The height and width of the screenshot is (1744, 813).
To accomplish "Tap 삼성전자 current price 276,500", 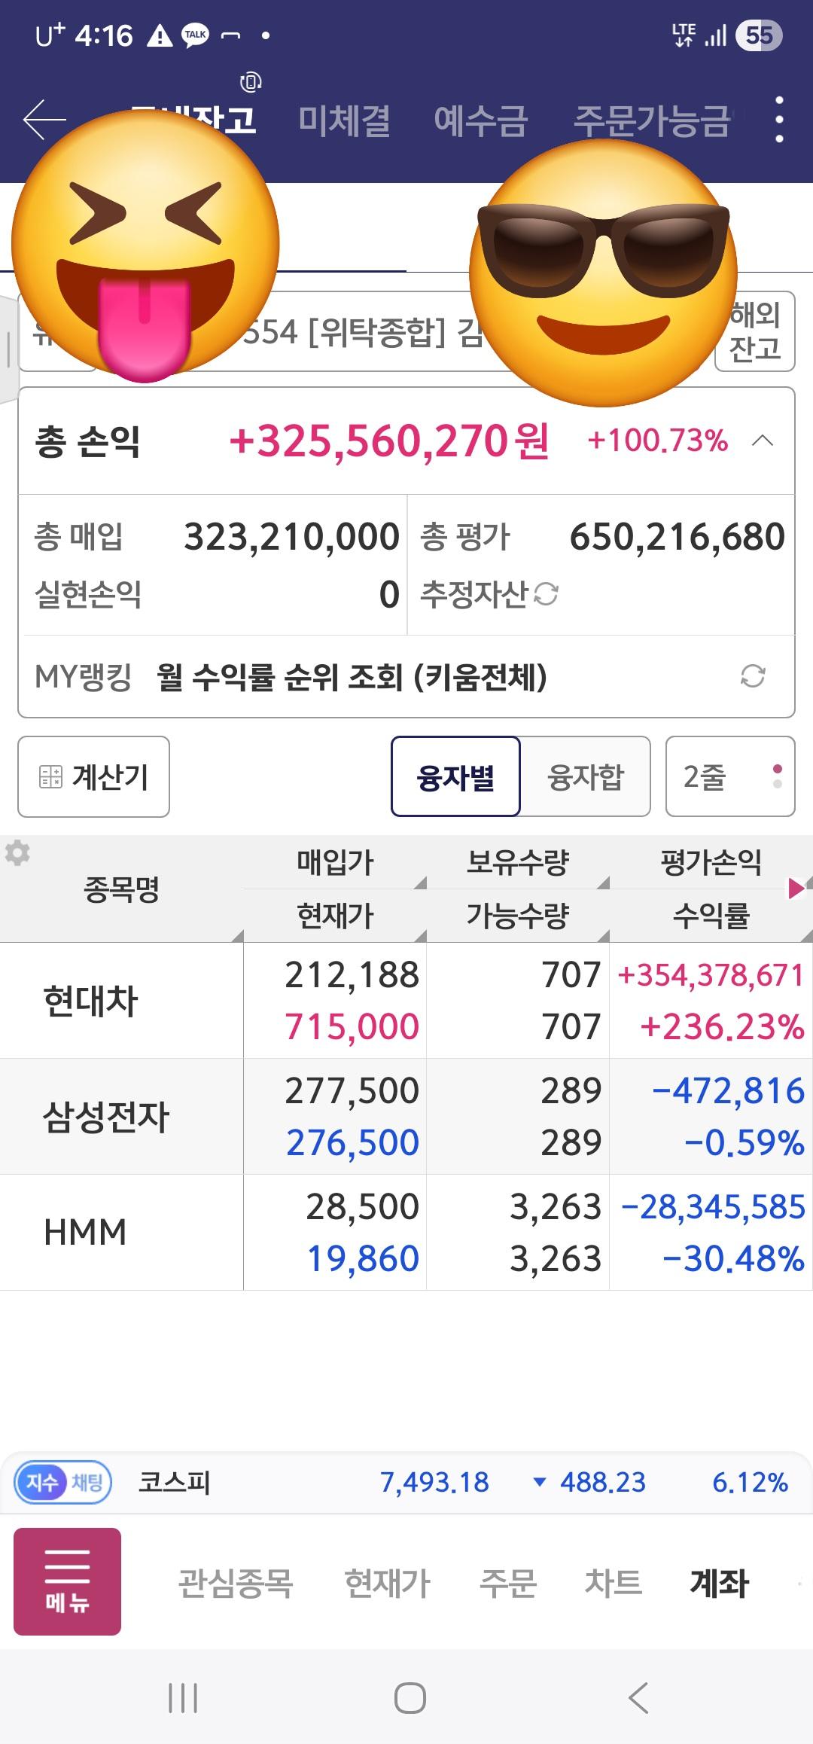I will 352,1142.
